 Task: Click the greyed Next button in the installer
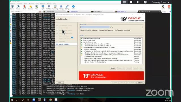[123, 82]
